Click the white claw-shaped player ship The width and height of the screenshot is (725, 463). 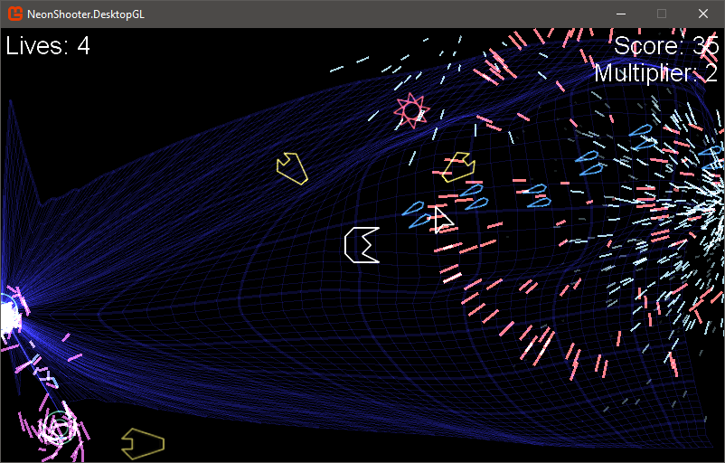361,245
